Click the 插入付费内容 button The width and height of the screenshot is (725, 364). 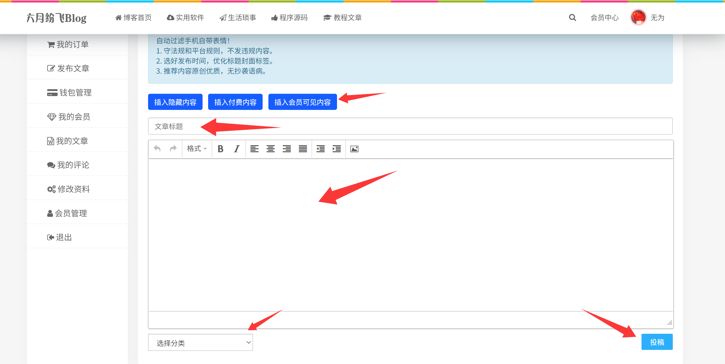pyautogui.click(x=235, y=102)
